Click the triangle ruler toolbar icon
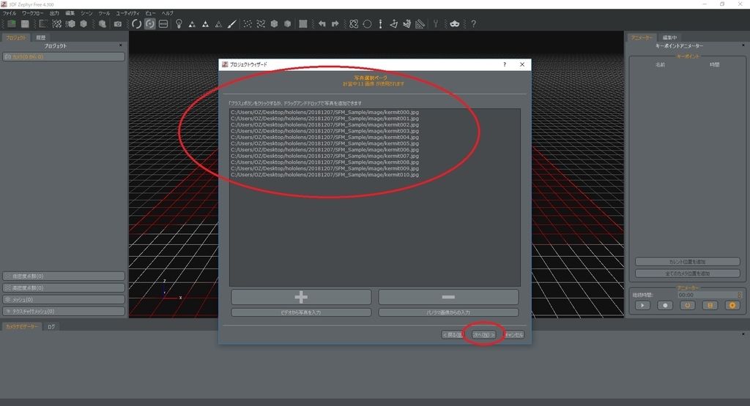 (420, 24)
